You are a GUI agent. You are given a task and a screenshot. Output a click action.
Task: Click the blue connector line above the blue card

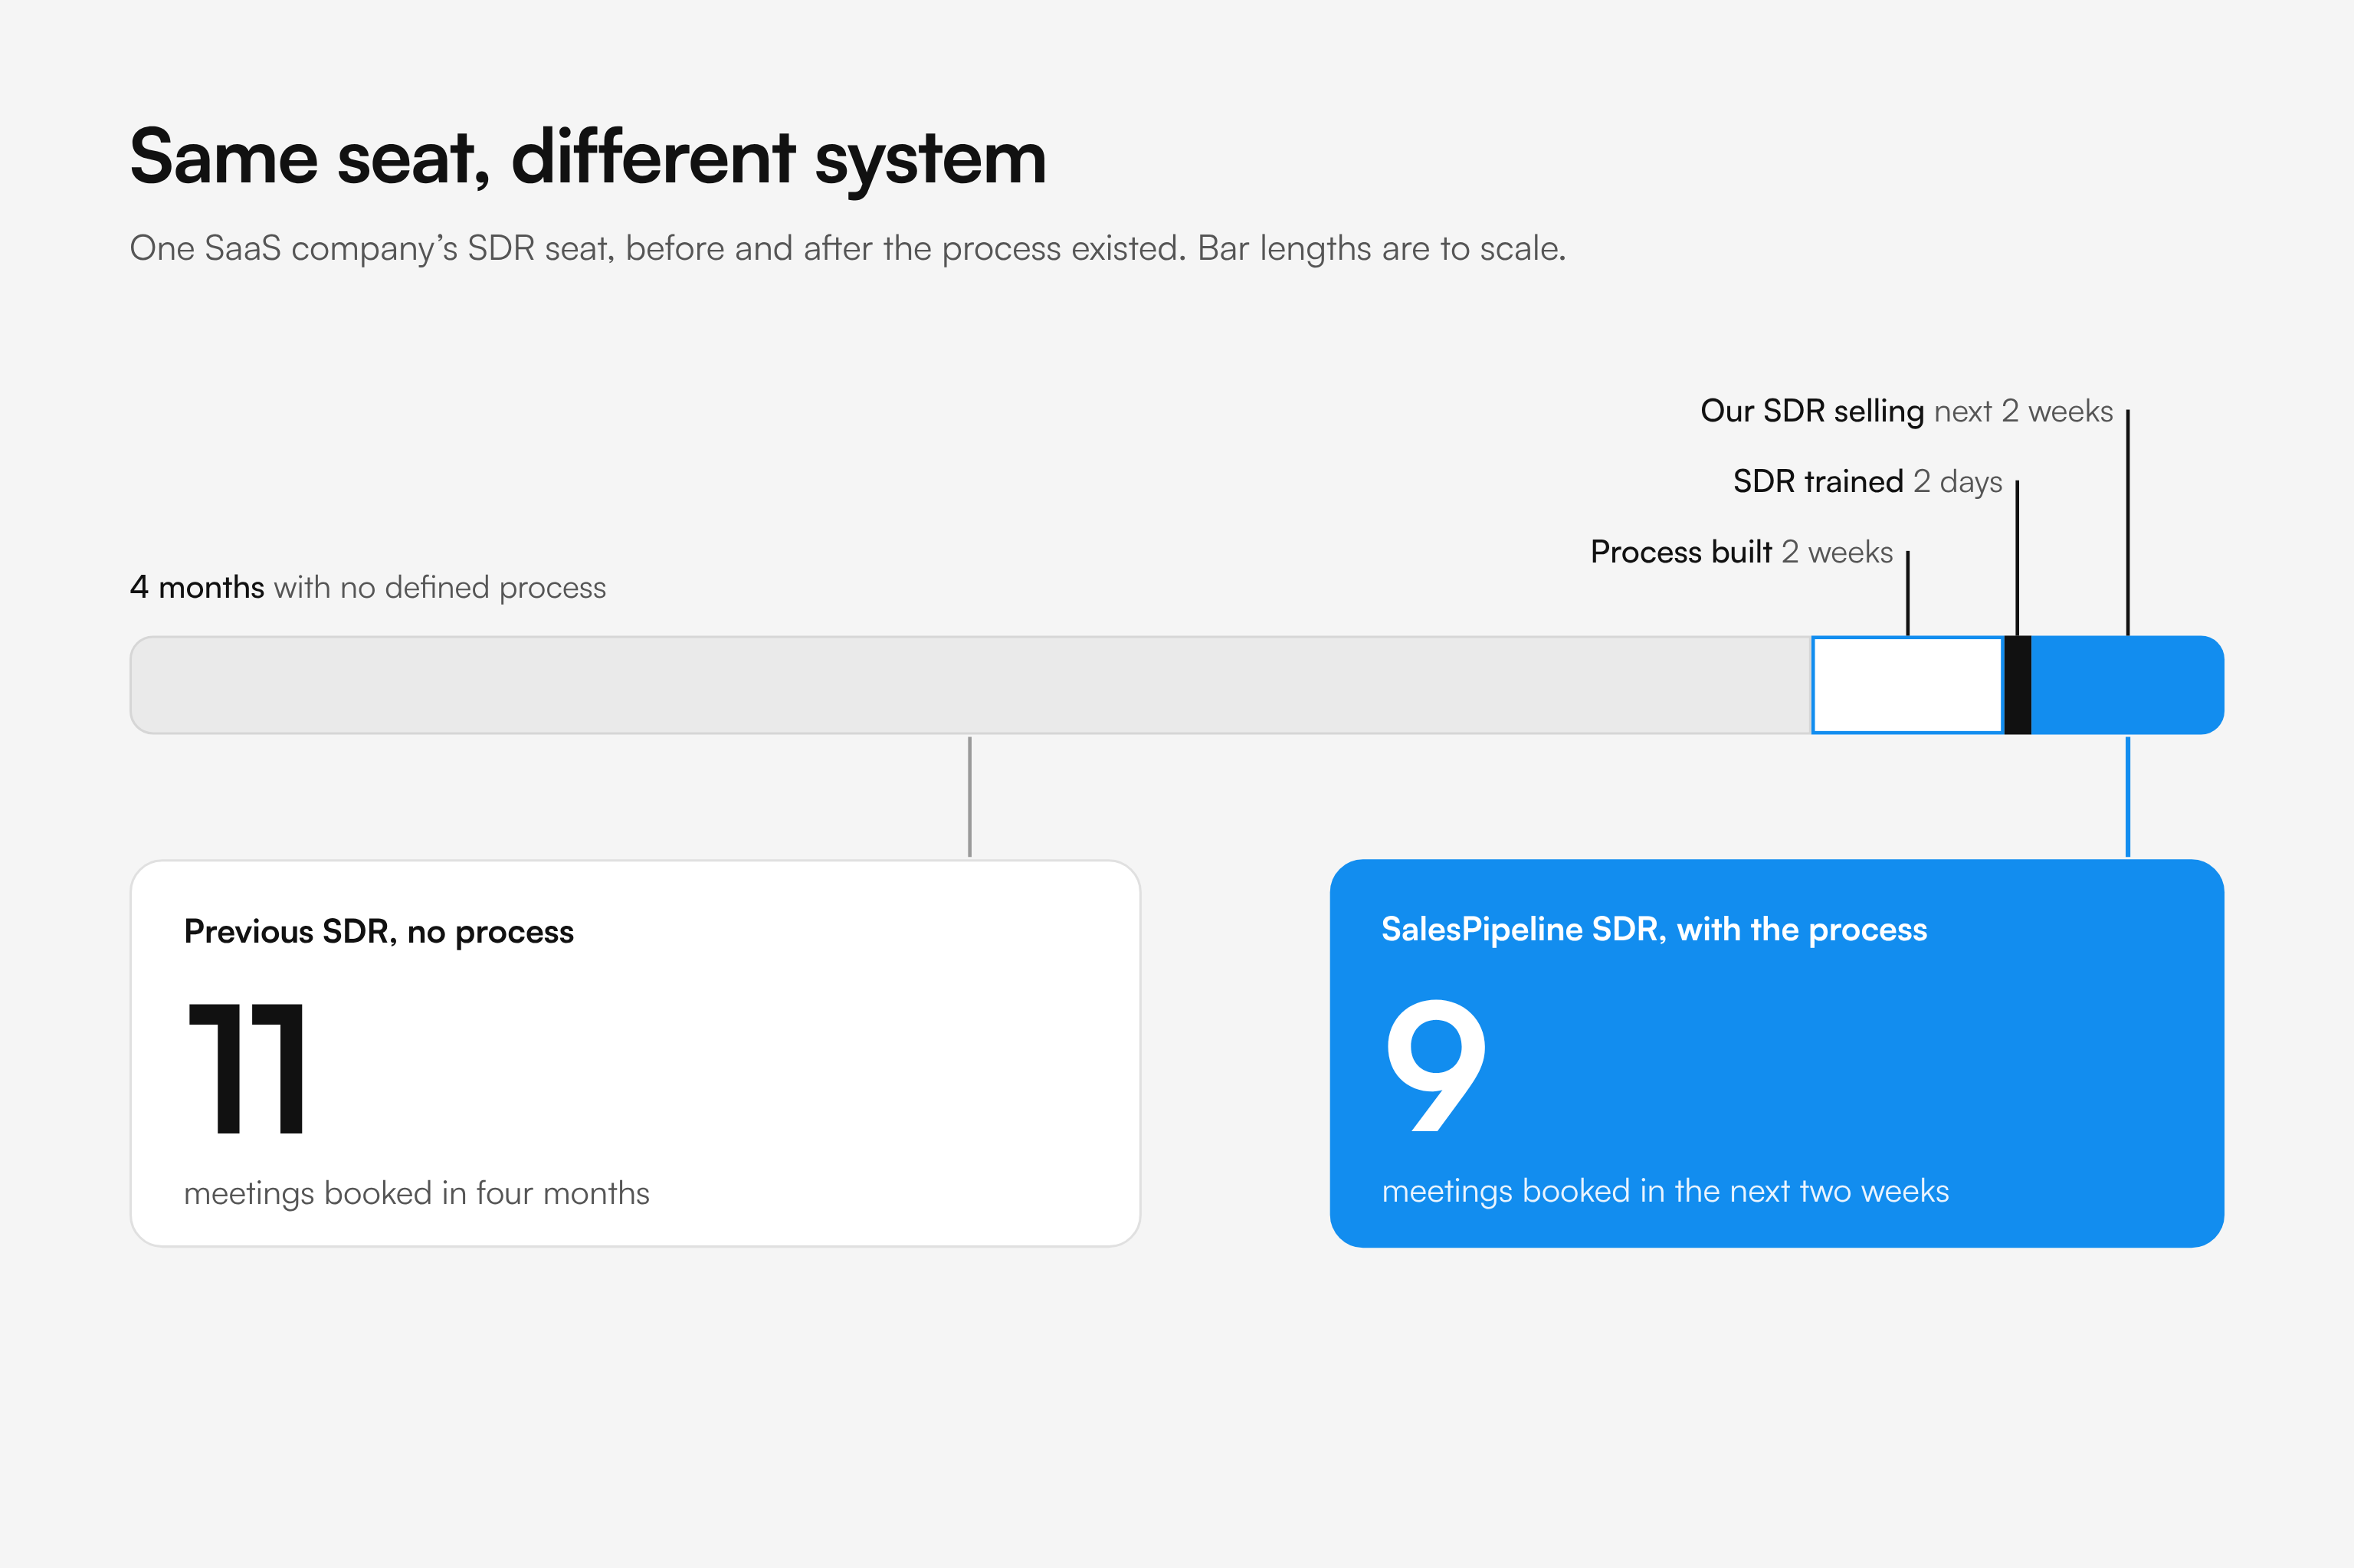click(x=2128, y=797)
